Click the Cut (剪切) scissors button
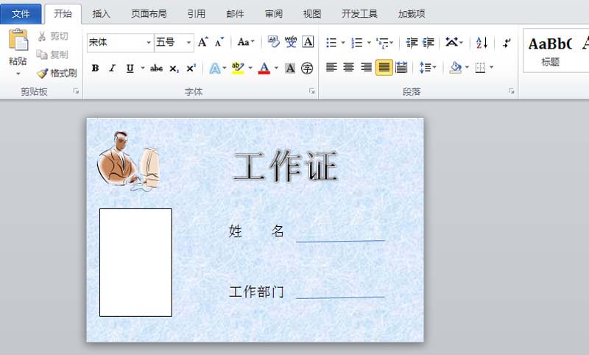Screen dimensions: 589x355 (52, 36)
